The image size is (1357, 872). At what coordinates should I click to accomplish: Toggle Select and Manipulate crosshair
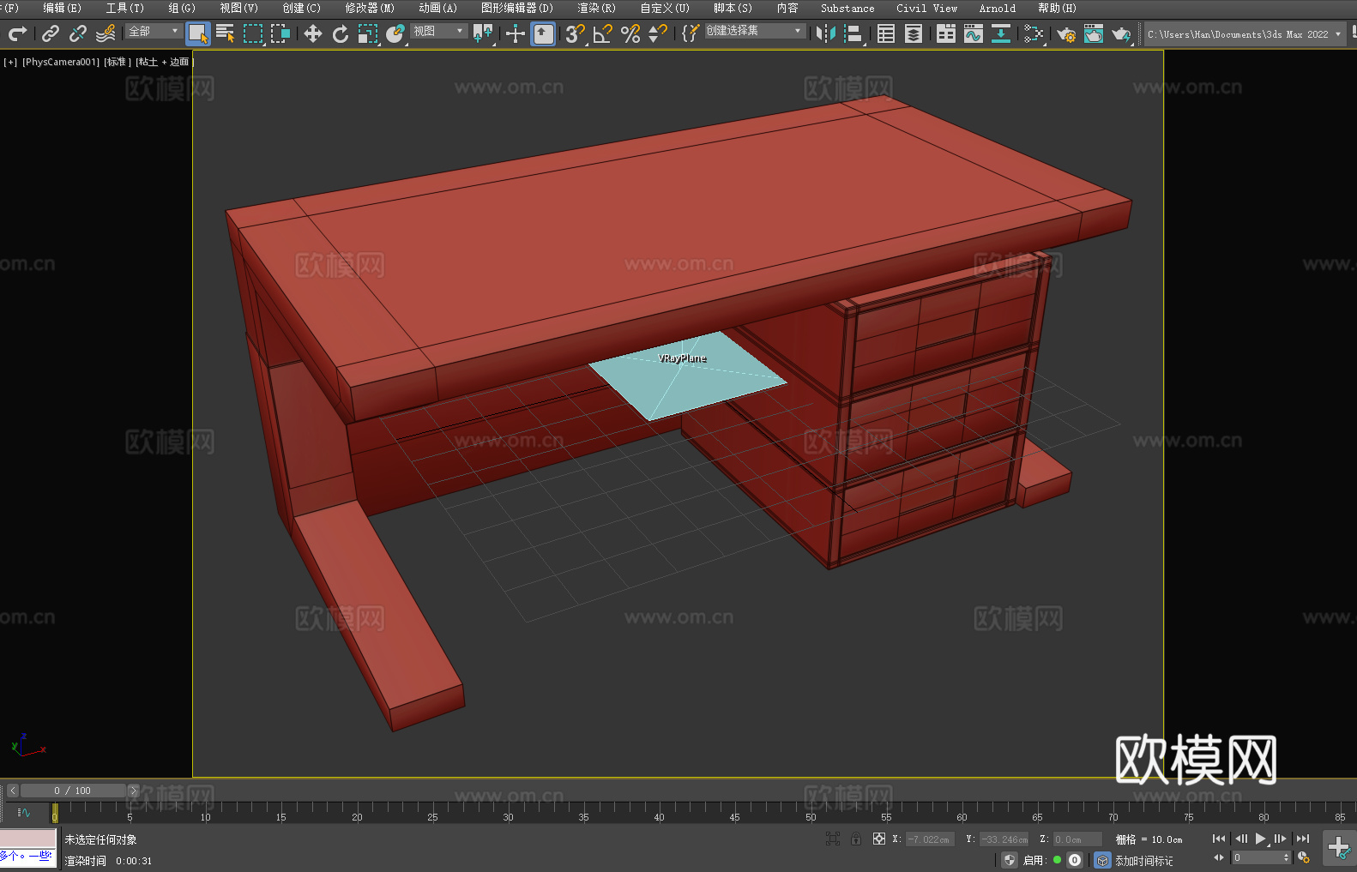(516, 33)
